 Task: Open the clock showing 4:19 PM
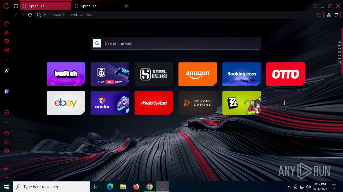coord(320,187)
